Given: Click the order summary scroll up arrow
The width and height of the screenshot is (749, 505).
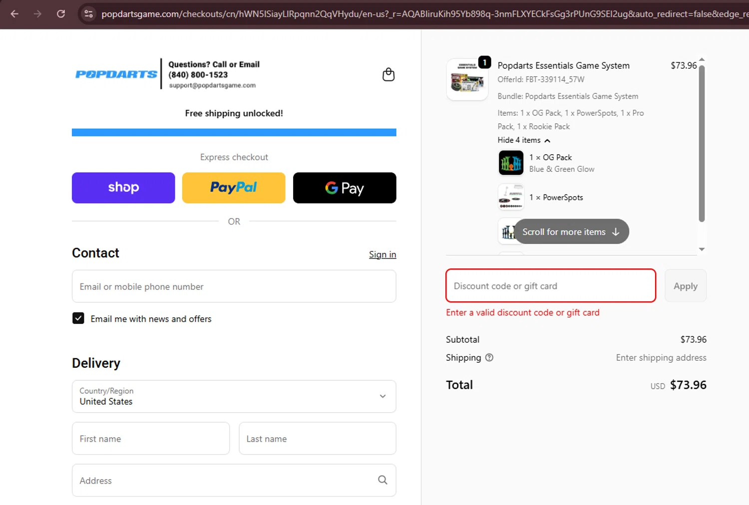Looking at the screenshot, I should tap(702, 59).
